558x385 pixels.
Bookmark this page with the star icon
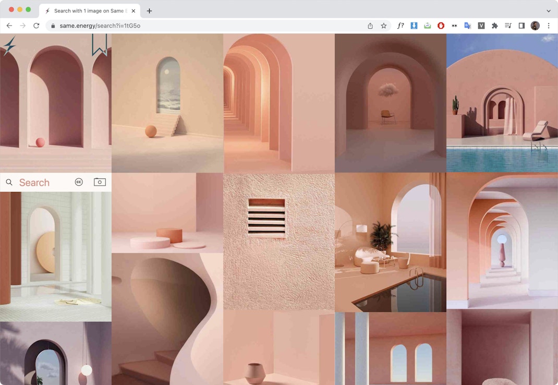(x=384, y=26)
